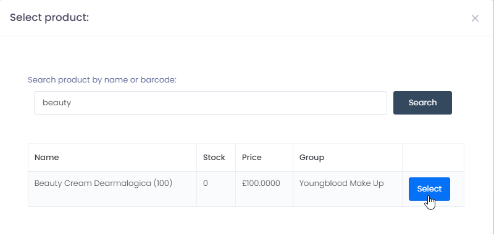Image resolution: width=494 pixels, height=234 pixels.
Task: Click the Price column header
Action: pos(252,158)
